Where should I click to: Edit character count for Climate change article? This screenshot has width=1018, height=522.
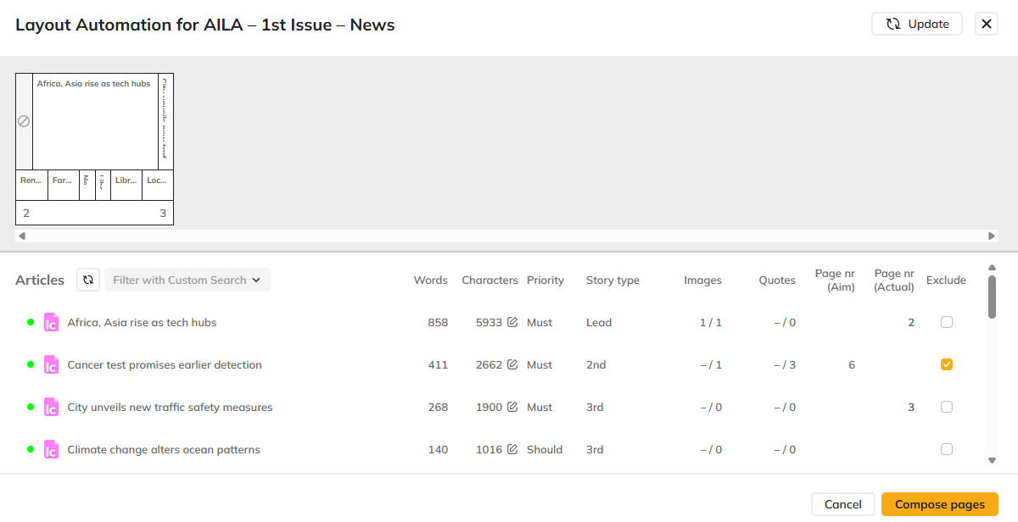(x=512, y=449)
